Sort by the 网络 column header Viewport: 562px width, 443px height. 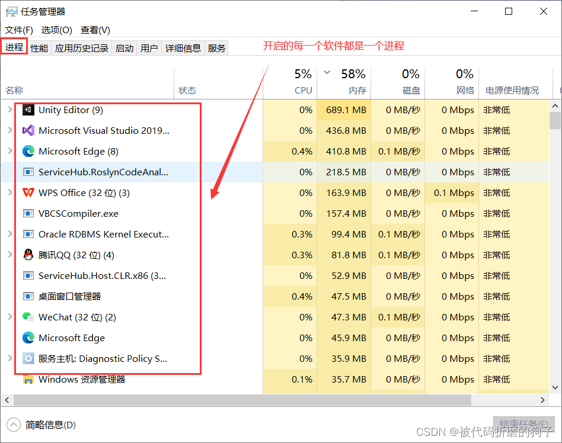pos(452,83)
